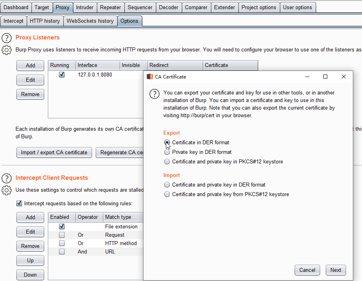
Task: Open the Sequencer tab
Action: [140, 8]
